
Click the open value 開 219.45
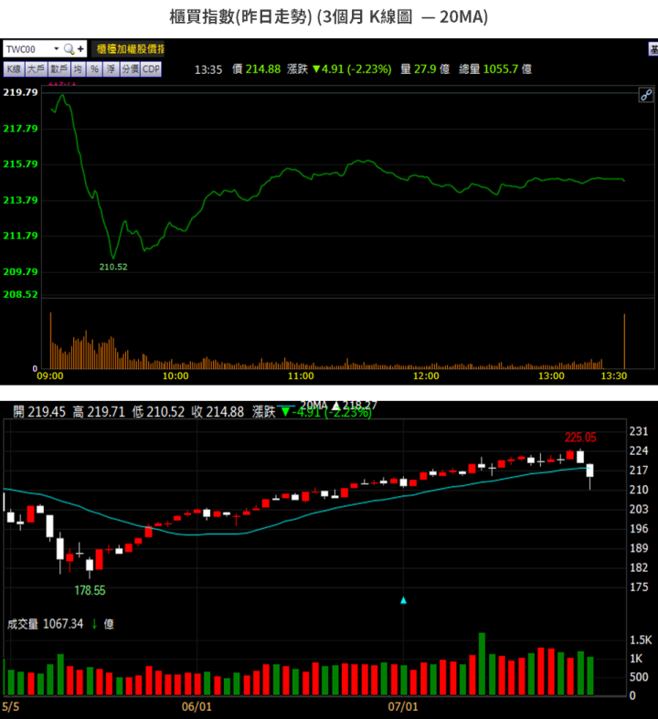(x=39, y=412)
